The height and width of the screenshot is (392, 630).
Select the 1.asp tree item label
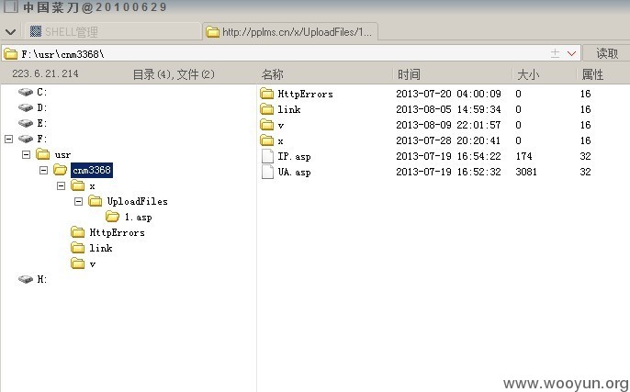tap(138, 218)
